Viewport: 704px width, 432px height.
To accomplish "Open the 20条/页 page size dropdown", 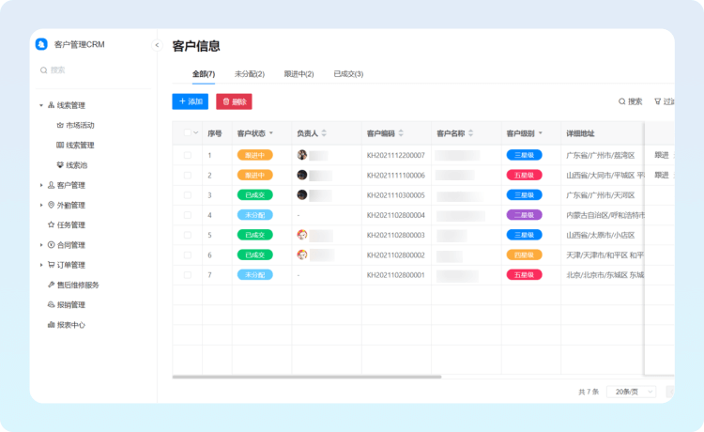I will 630,391.
